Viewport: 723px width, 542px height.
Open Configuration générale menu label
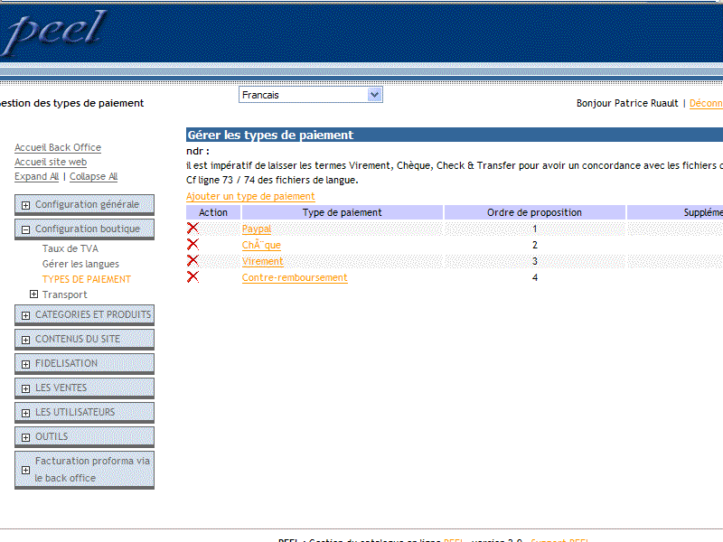click(x=87, y=204)
